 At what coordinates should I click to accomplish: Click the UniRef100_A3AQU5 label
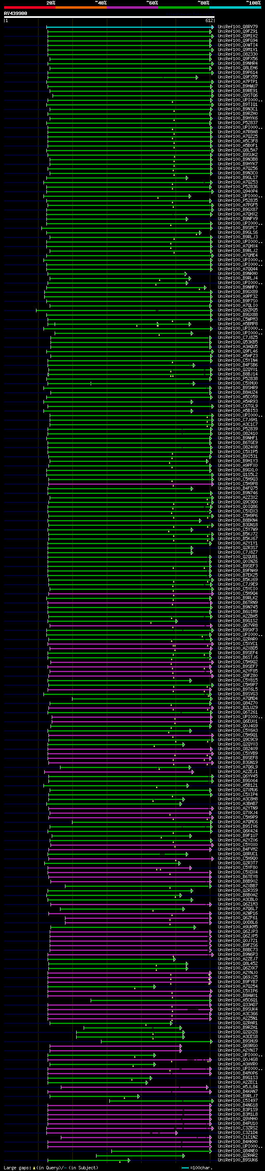click(238, 347)
